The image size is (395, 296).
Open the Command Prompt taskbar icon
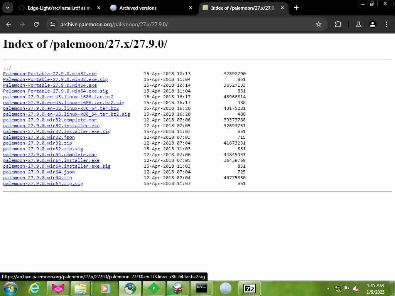pos(201,288)
